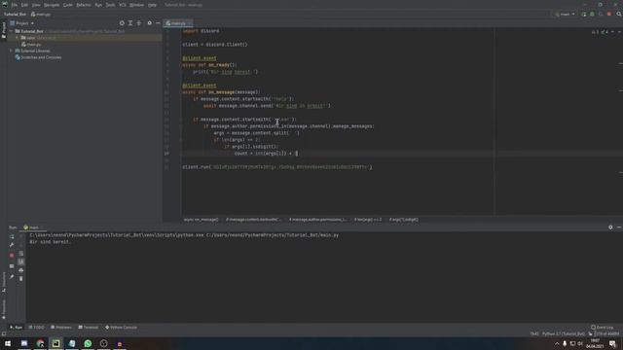The image size is (623, 350).
Task: Open the VCS menu
Action: point(123,5)
